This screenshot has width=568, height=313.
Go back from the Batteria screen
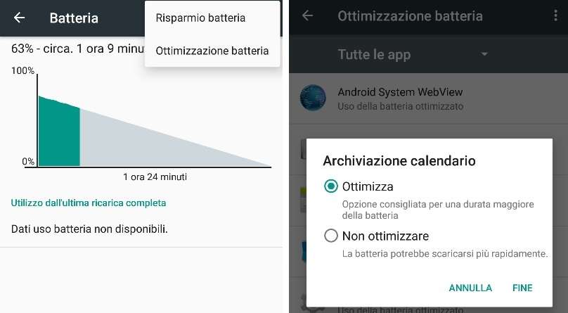19,18
